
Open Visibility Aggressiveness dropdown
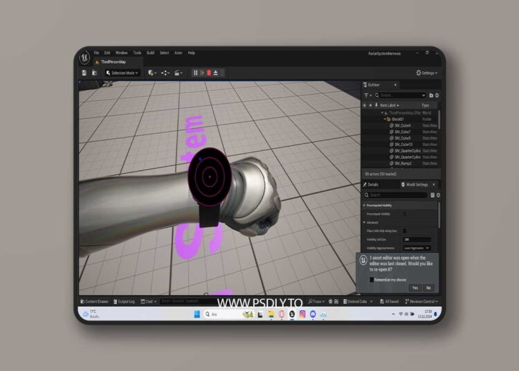[417, 248]
